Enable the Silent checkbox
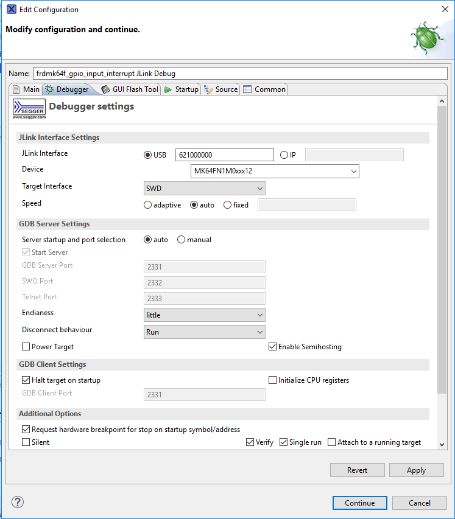This screenshot has width=455, height=519. pyautogui.click(x=26, y=442)
